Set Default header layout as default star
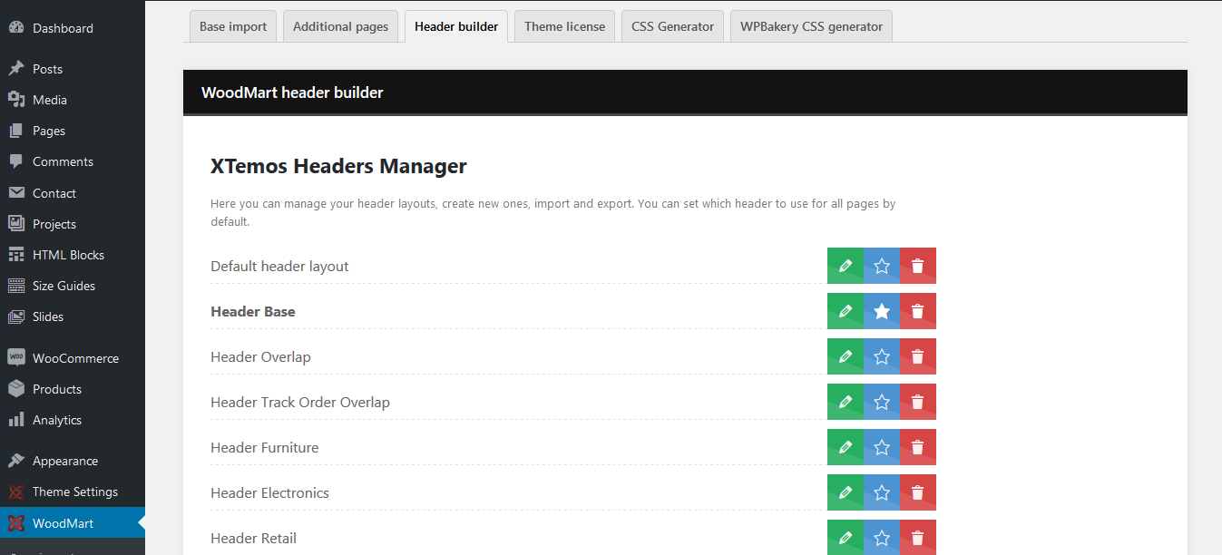This screenshot has height=555, width=1222. point(882,266)
